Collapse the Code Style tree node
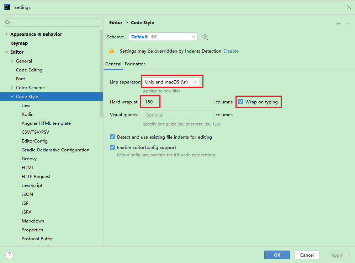355x263 pixels. (x=12, y=97)
